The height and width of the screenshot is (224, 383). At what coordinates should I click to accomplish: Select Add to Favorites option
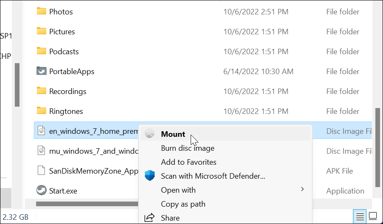189,162
